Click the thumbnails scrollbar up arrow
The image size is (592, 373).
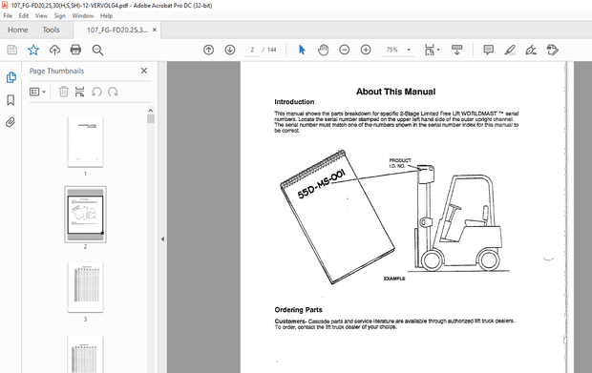[x=151, y=110]
